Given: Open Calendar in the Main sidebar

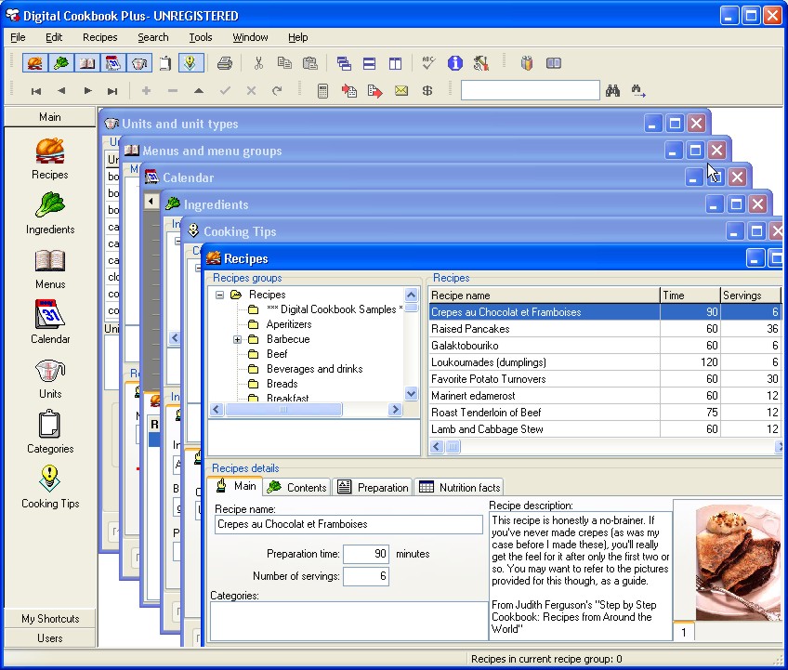Looking at the screenshot, I should (x=50, y=322).
